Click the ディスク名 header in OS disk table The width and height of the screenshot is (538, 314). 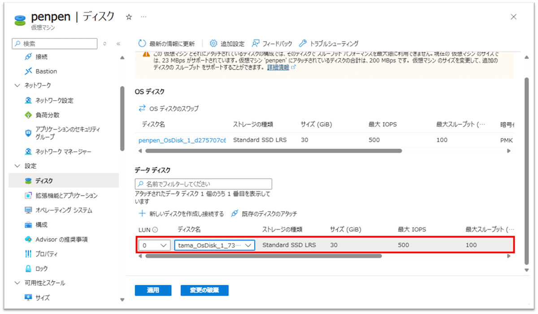tap(153, 124)
